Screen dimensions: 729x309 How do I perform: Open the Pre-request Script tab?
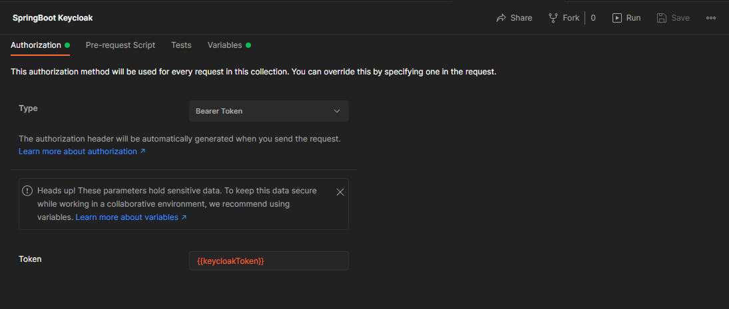(121, 45)
